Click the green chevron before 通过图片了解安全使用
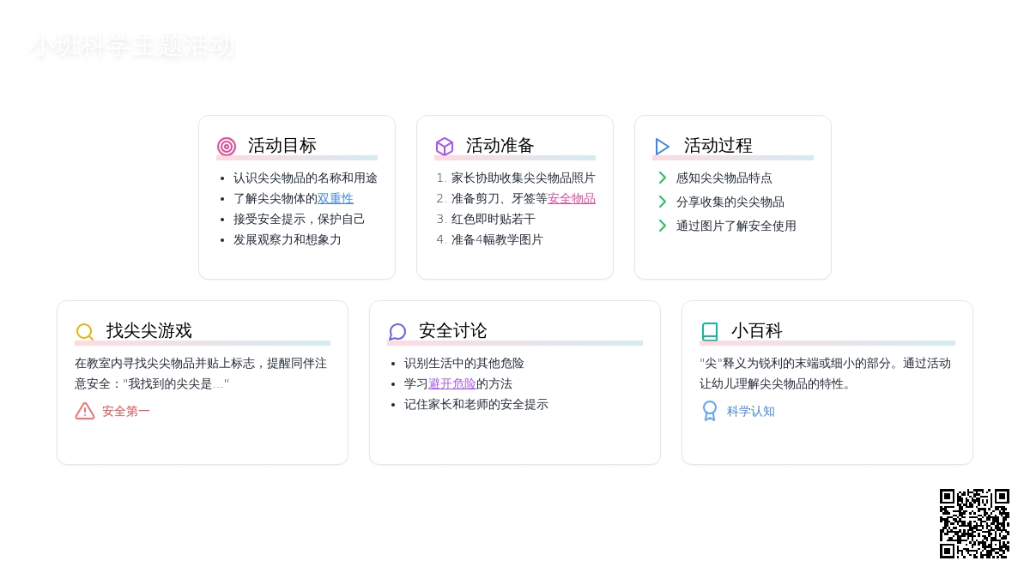 click(x=663, y=226)
